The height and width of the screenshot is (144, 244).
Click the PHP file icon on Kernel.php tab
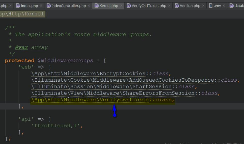97,6
